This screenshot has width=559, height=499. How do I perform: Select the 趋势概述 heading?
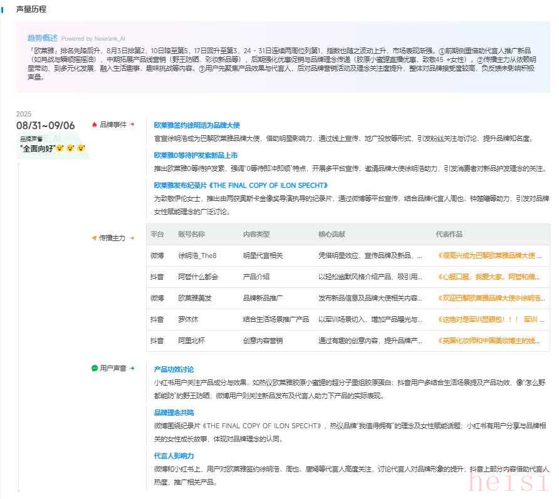coord(43,38)
